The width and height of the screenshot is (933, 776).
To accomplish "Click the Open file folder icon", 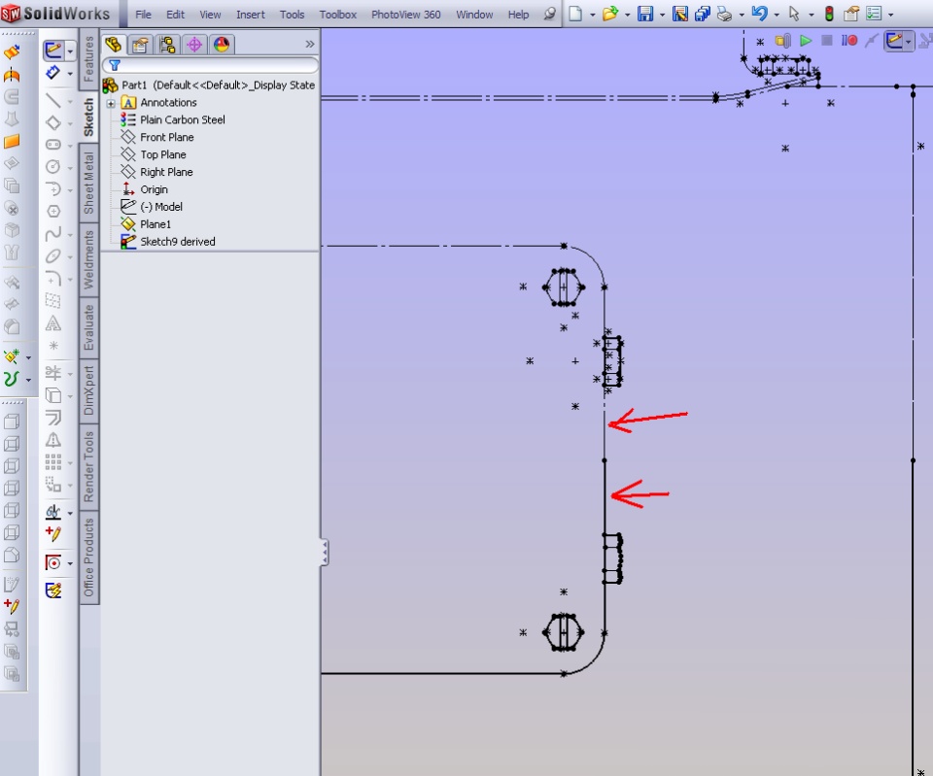I will click(610, 13).
